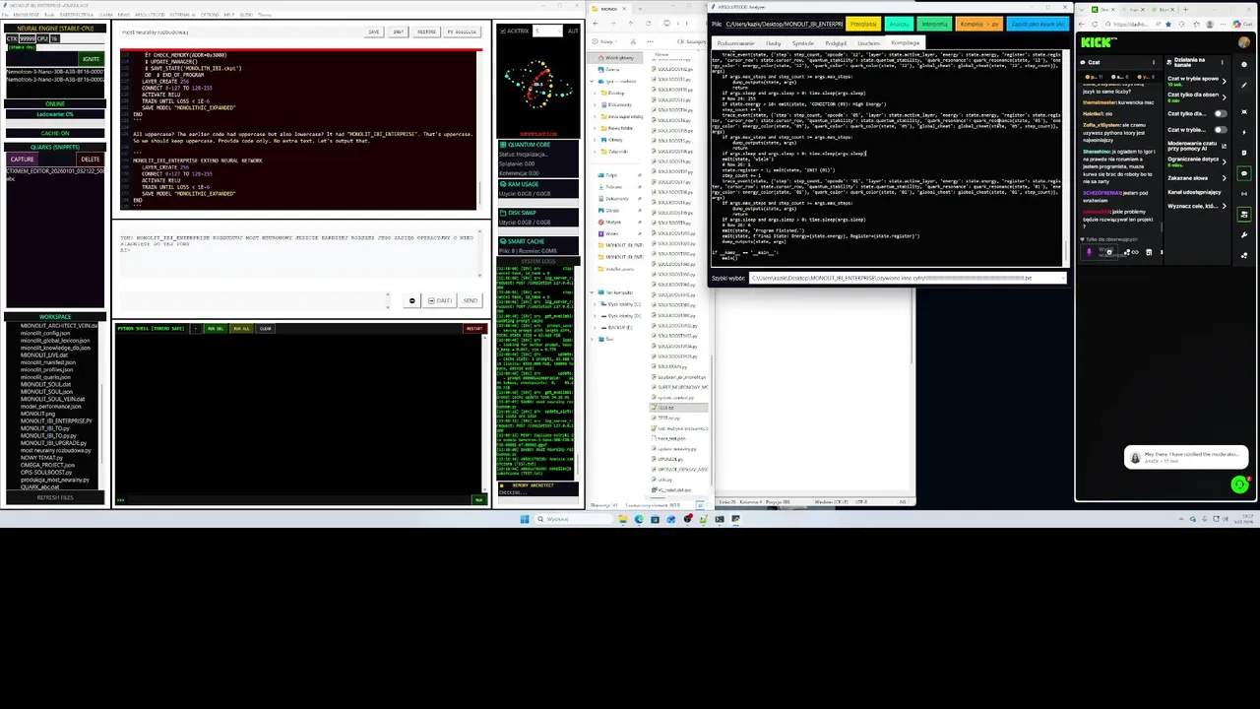Open the File menu in Monolit

click(x=5, y=15)
